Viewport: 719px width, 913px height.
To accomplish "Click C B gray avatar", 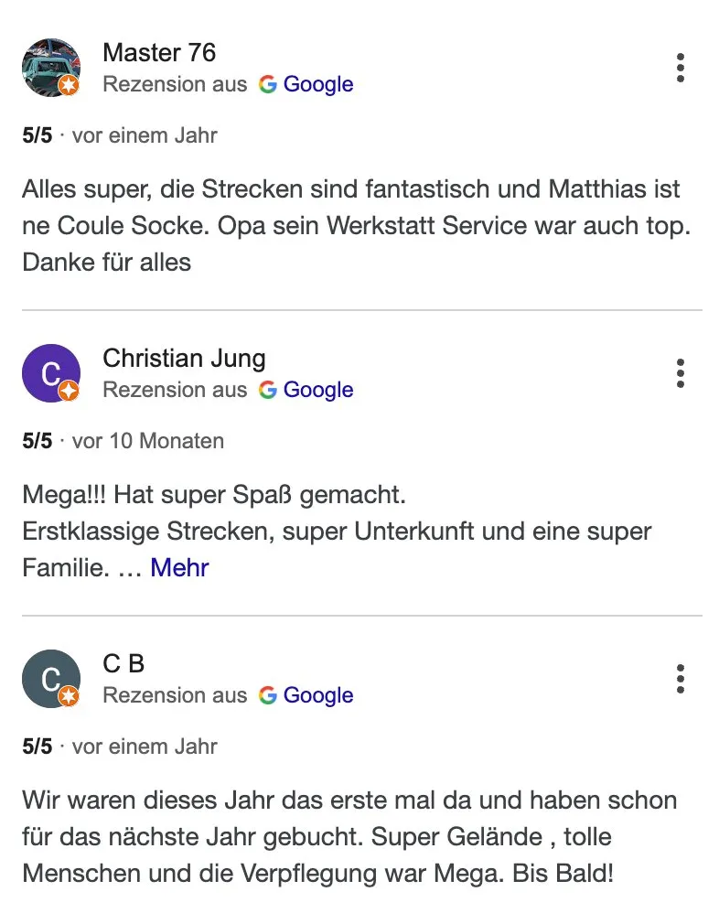I will (x=50, y=679).
